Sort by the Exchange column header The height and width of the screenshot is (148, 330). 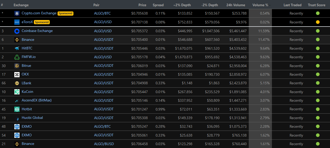click(x=21, y=5)
